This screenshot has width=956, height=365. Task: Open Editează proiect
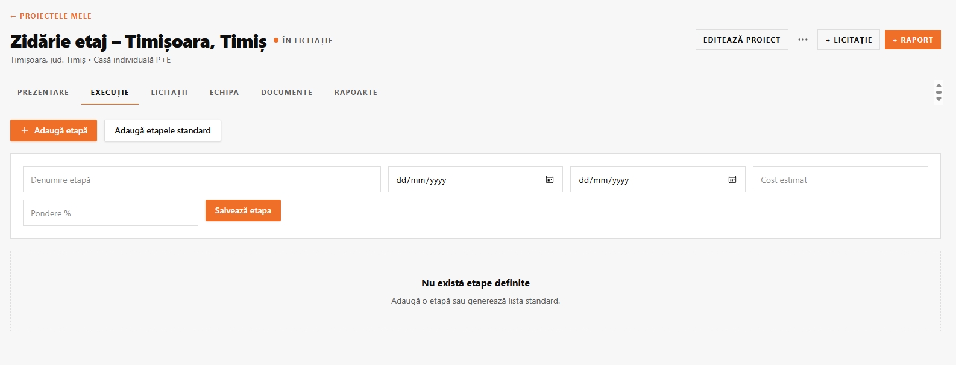pos(742,40)
